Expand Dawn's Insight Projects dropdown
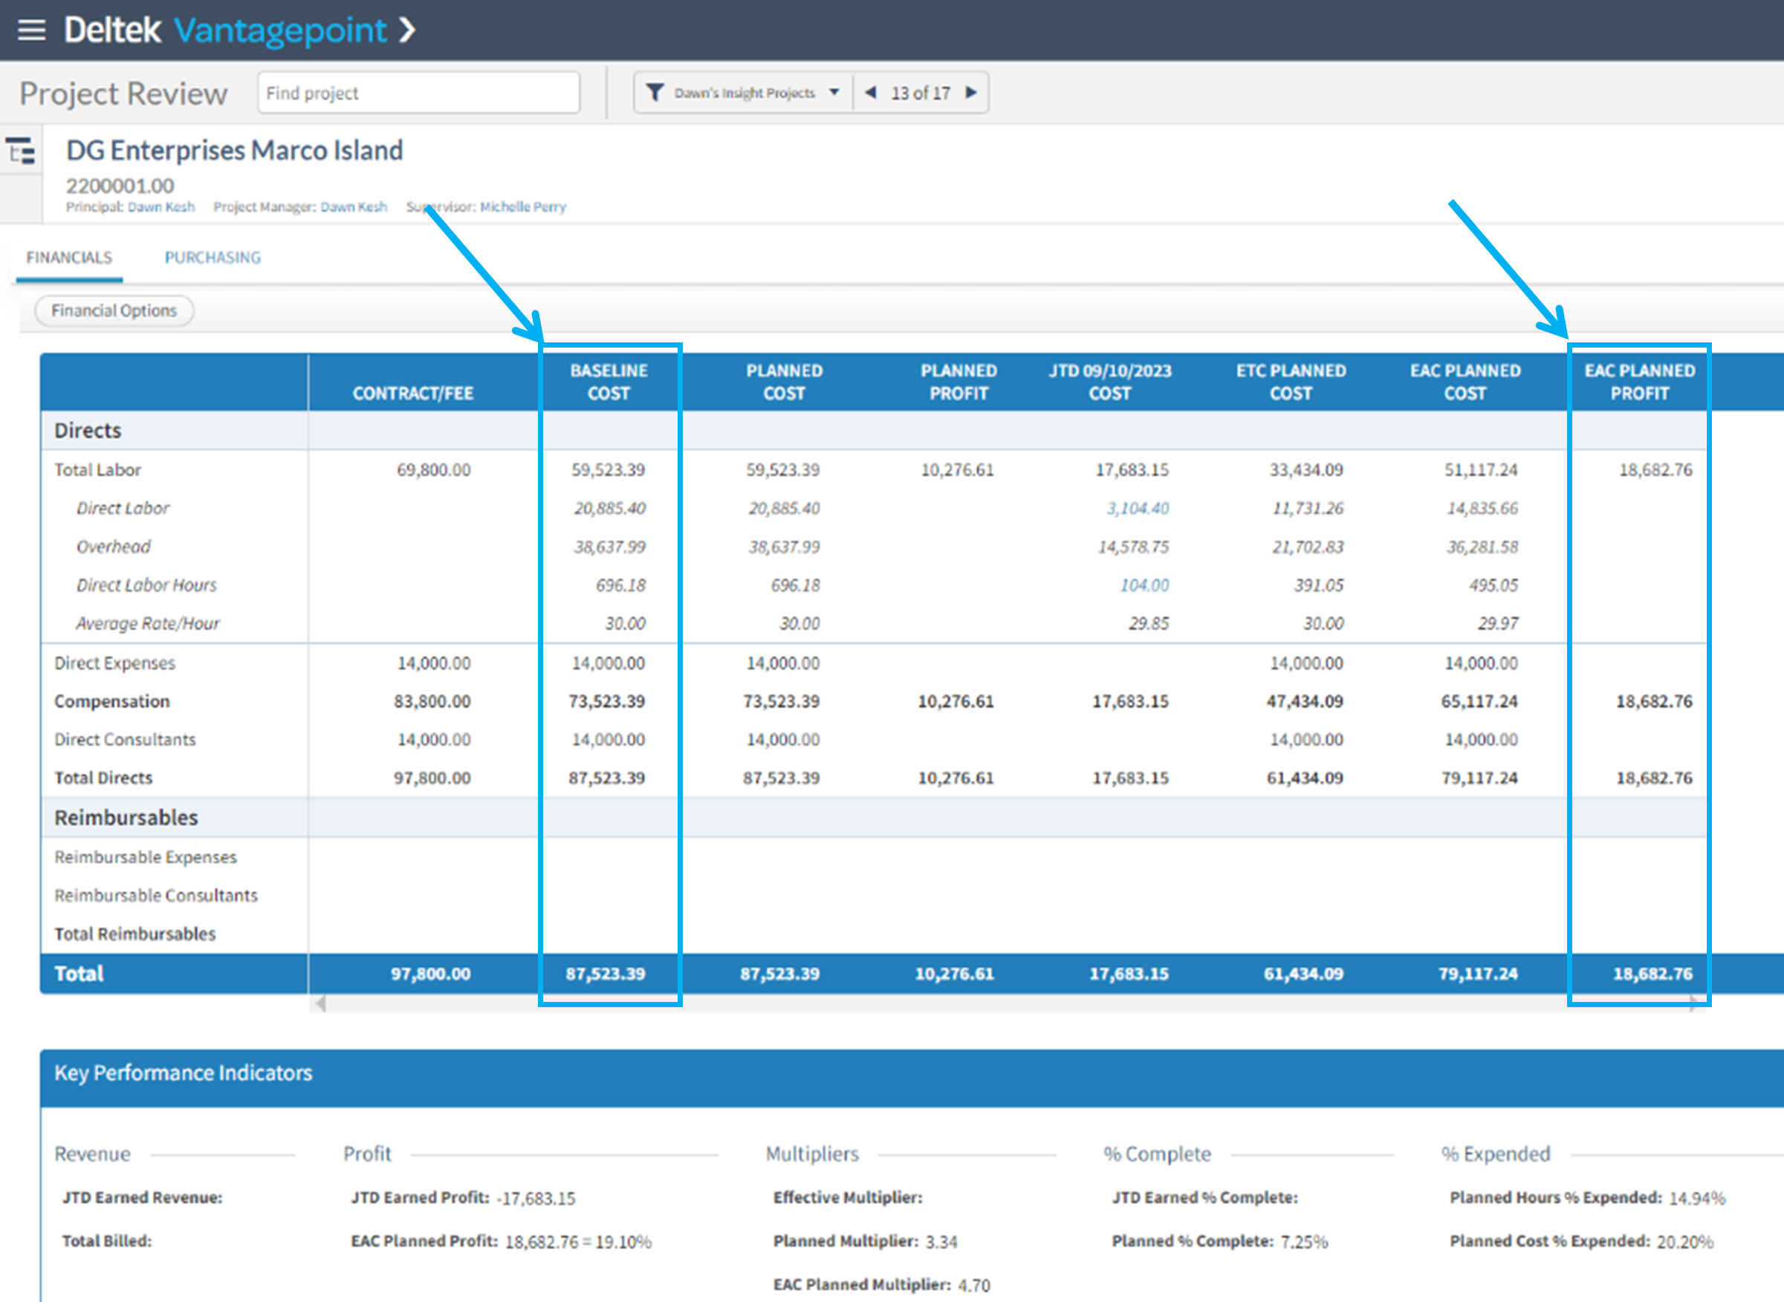 point(834,93)
